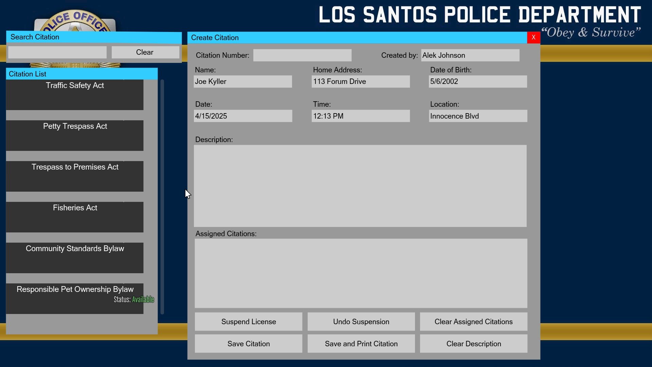The height and width of the screenshot is (367, 652).
Task: Select Petty Trespass Act citation
Action: (x=75, y=135)
